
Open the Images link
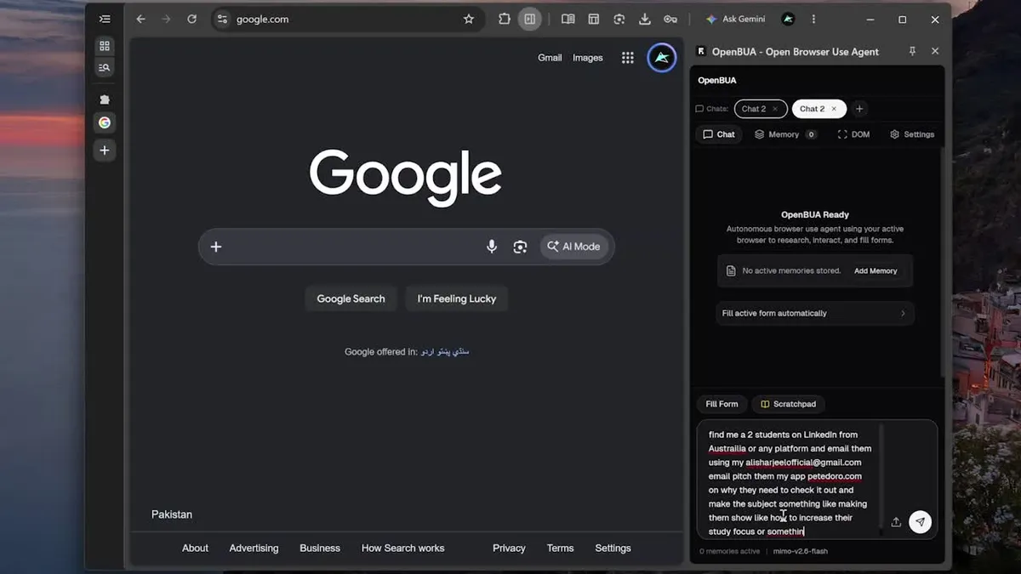tap(588, 58)
